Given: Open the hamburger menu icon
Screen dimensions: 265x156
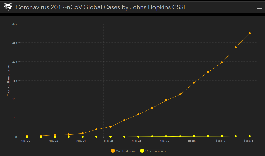Looking at the screenshot, I should click(x=259, y=7).
